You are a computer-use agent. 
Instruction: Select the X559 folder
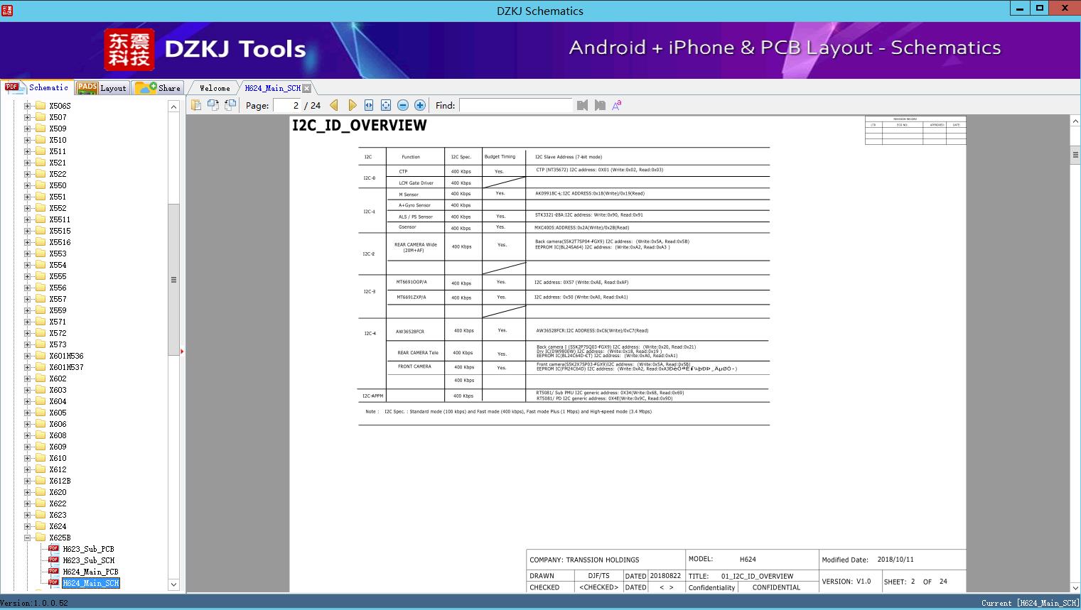[58, 310]
